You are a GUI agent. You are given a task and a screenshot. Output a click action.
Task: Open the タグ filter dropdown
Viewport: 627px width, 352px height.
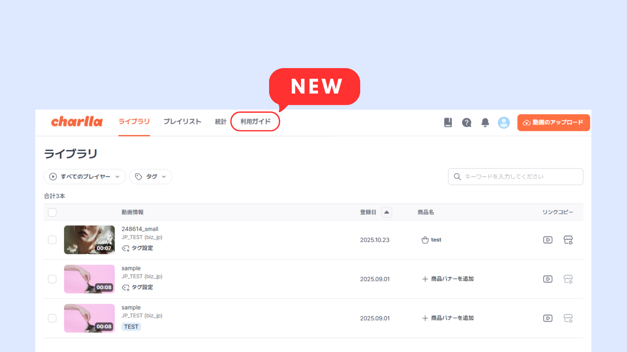tap(151, 177)
